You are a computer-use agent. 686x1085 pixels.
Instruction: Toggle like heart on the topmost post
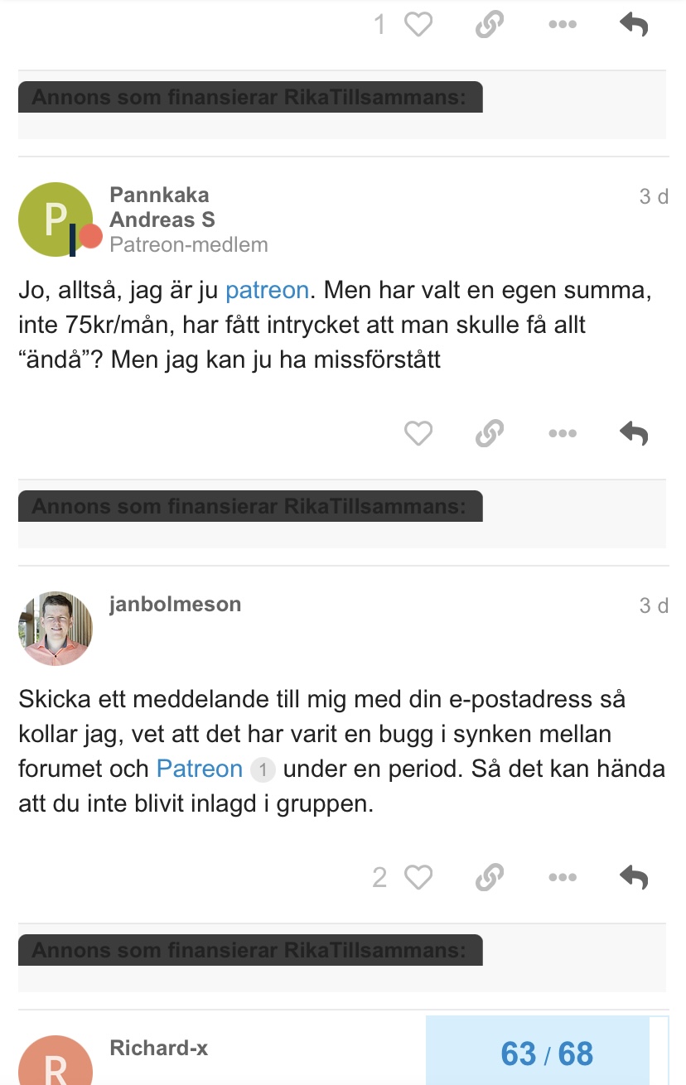(x=418, y=25)
